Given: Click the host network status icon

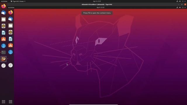Looking at the screenshot, I should (x=177, y=1).
